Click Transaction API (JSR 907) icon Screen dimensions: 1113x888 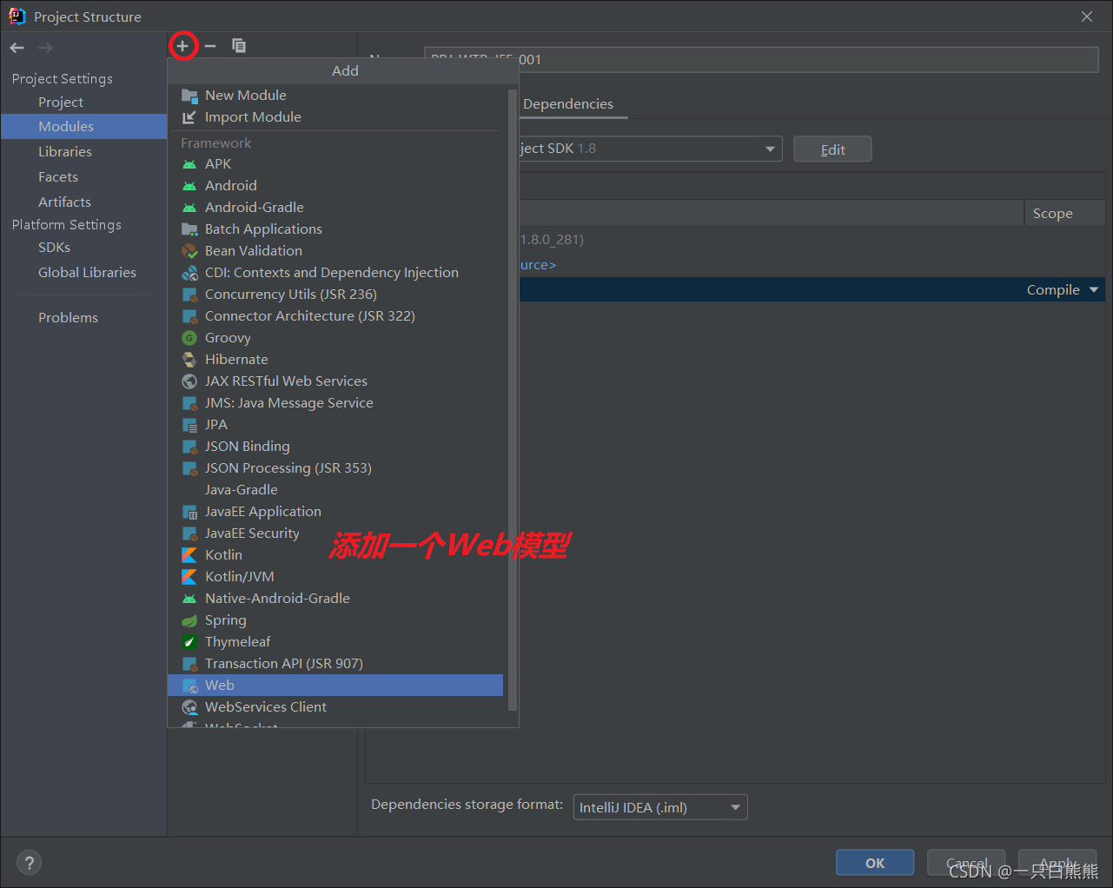pos(189,664)
